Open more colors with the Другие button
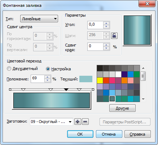The image size is (158, 145). pyautogui.click(x=122, y=108)
